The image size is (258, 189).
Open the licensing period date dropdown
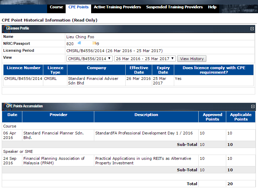145,59
